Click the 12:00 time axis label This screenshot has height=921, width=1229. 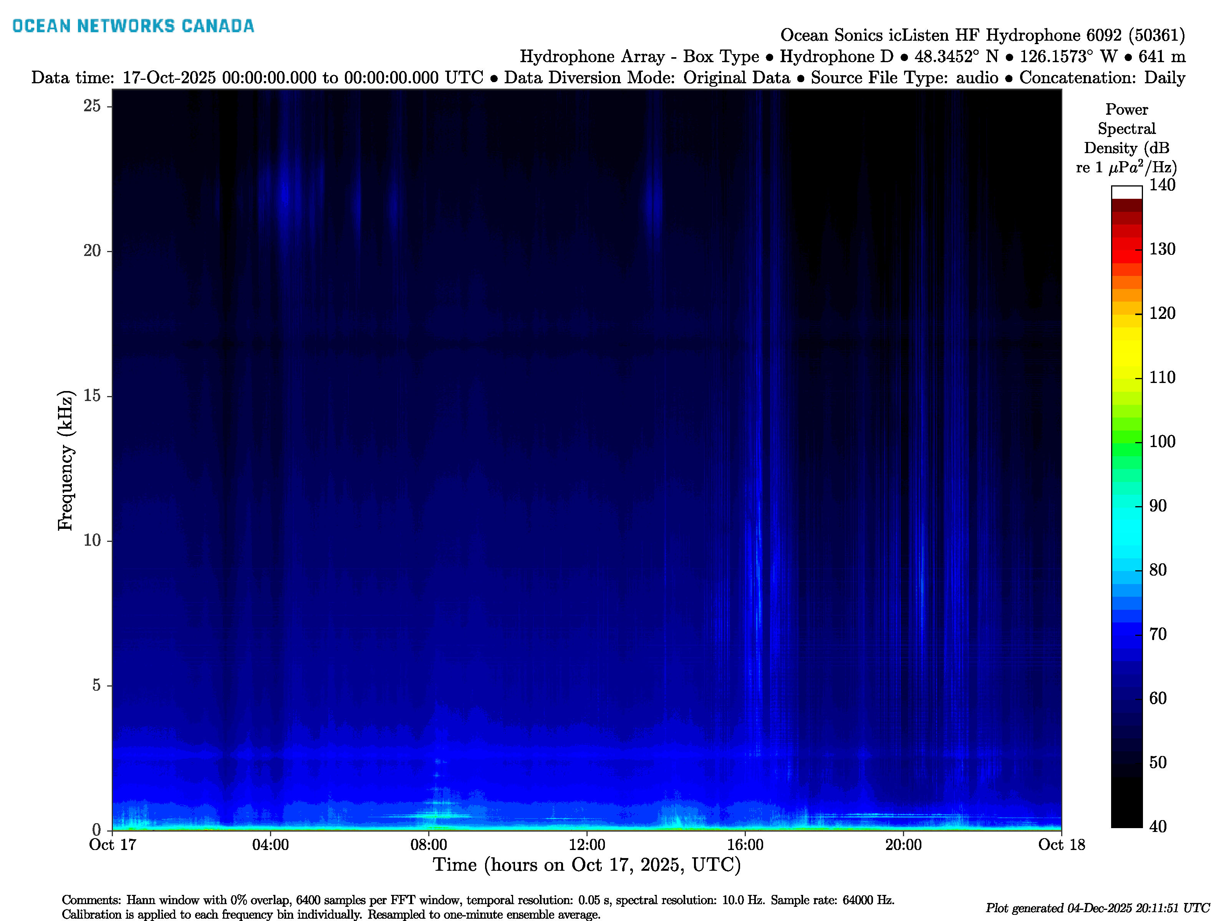(587, 845)
